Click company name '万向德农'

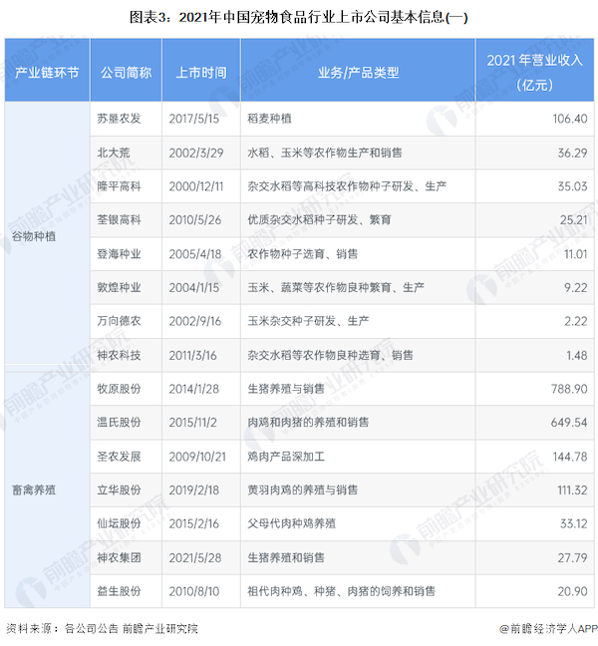click(119, 321)
